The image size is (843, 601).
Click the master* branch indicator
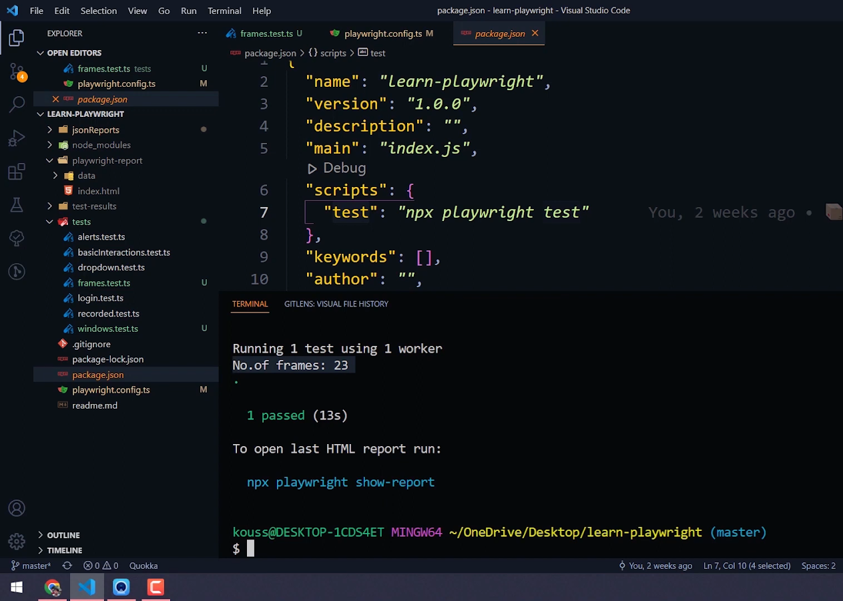coord(31,566)
